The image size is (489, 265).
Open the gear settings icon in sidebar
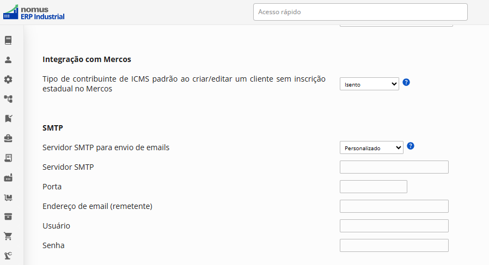(8, 79)
